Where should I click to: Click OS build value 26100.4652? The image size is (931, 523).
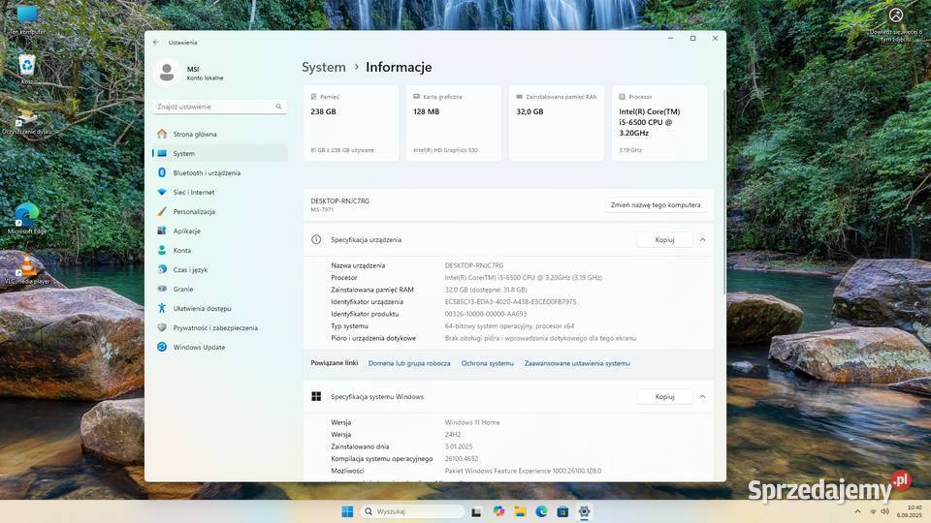(x=462, y=459)
